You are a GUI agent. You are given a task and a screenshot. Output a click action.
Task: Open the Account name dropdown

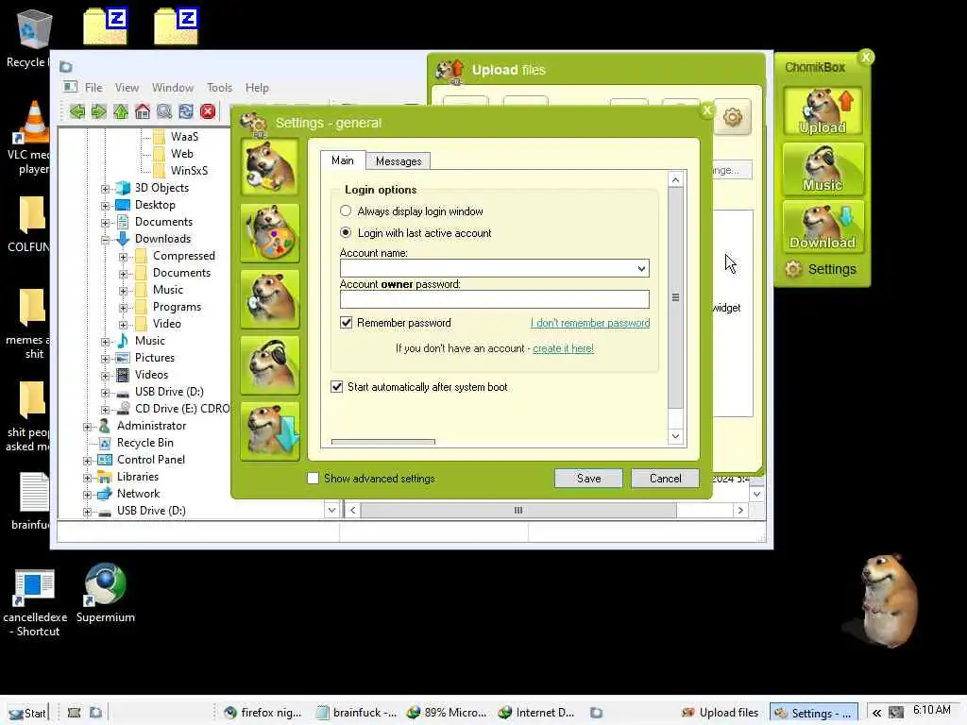641,268
